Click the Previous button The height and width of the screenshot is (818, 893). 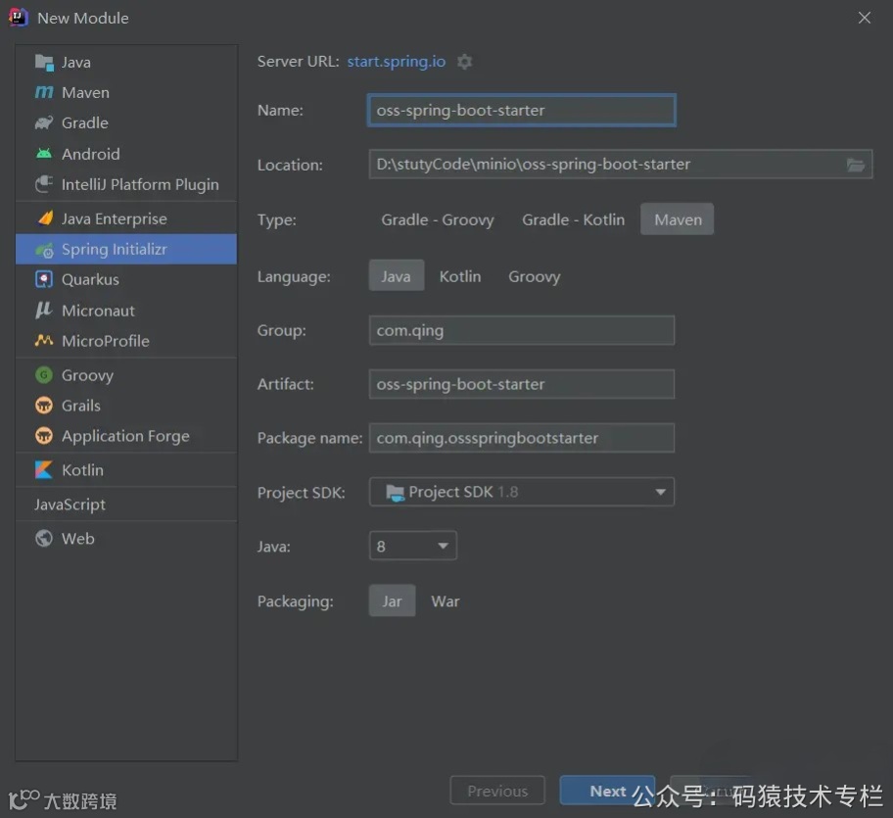[x=497, y=791]
